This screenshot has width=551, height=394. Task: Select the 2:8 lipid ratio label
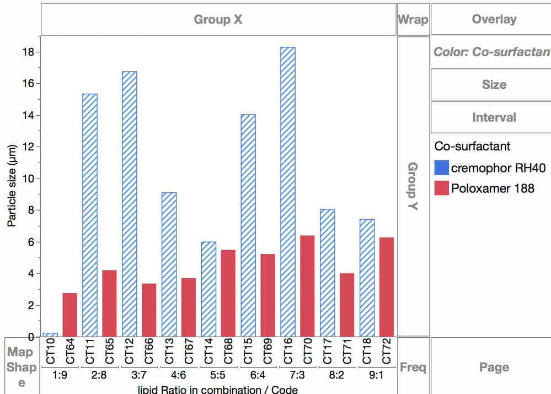pyautogui.click(x=99, y=375)
